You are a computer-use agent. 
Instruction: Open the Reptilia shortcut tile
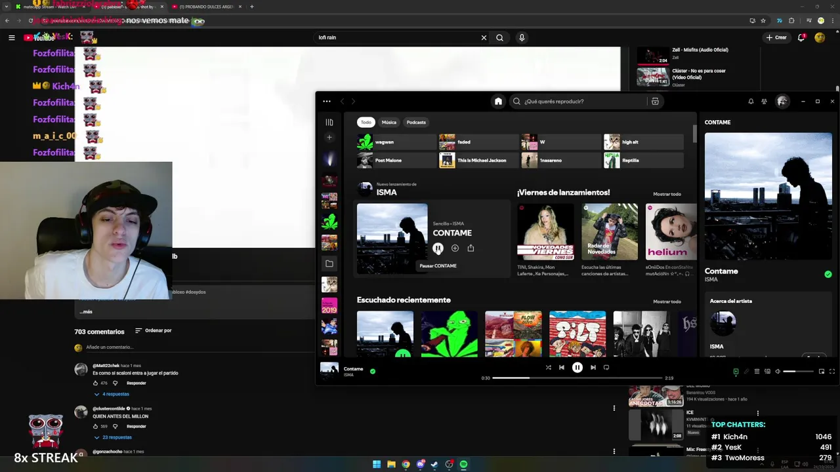tap(644, 160)
